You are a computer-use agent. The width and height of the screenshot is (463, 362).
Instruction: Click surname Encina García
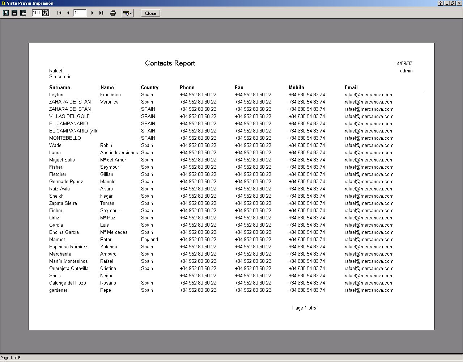tap(64, 232)
